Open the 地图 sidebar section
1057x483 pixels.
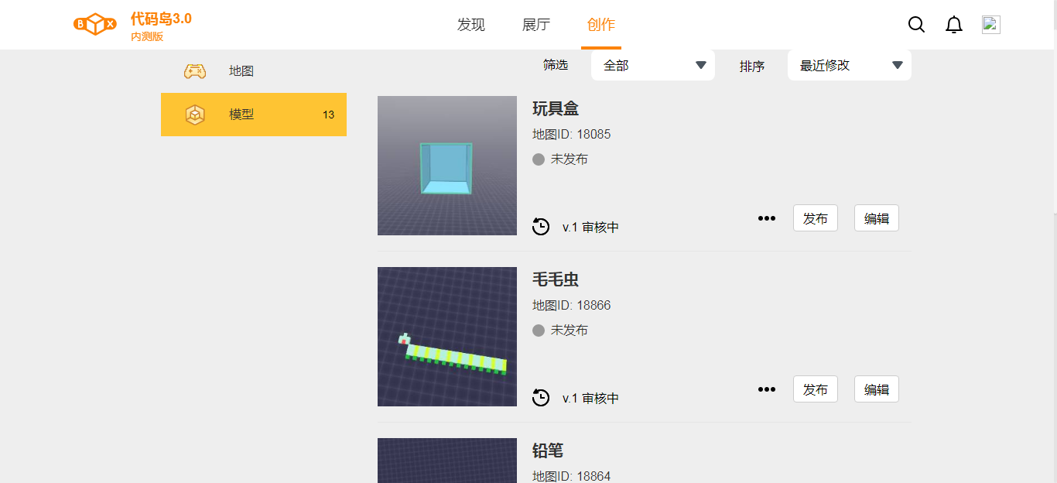click(254, 71)
